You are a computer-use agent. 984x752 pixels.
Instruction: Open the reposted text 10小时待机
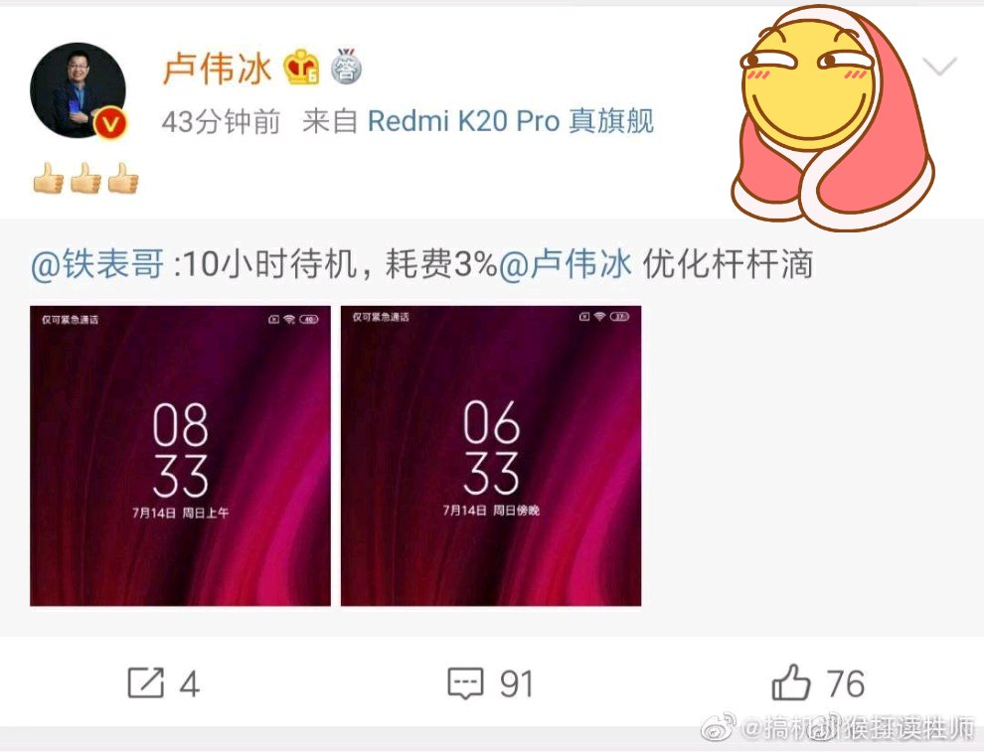(269, 264)
